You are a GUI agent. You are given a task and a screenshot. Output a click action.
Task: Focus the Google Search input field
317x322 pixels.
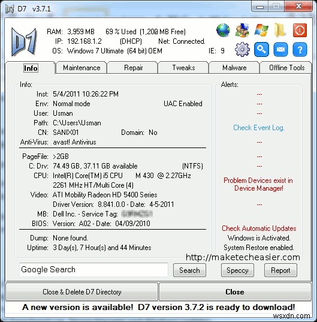coord(93,270)
